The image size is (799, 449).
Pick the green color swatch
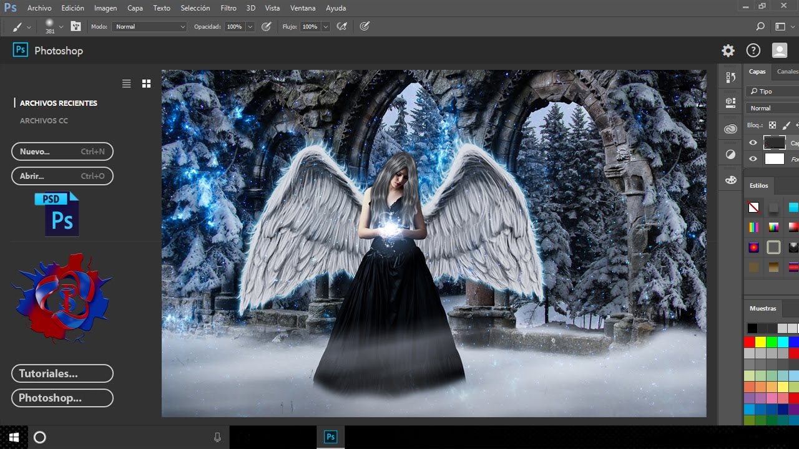(x=772, y=342)
